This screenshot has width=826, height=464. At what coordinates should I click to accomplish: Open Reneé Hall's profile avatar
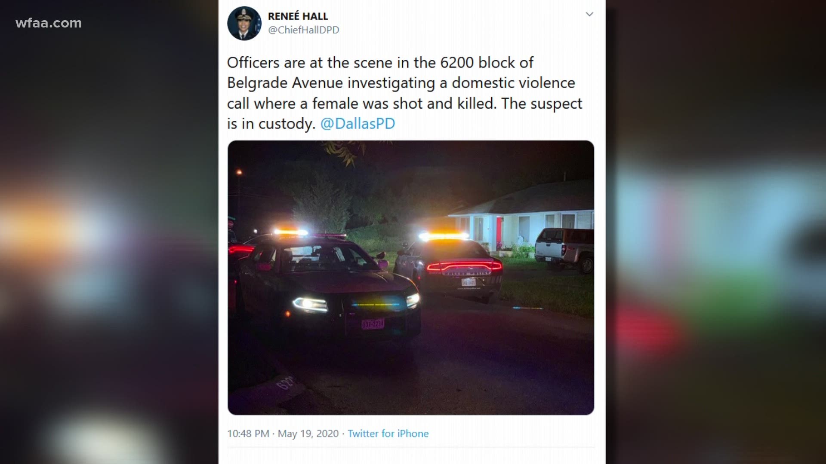click(244, 23)
